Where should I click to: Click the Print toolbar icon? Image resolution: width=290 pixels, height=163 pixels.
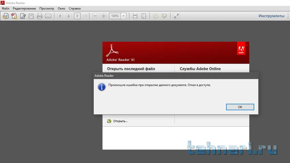click(x=40, y=16)
